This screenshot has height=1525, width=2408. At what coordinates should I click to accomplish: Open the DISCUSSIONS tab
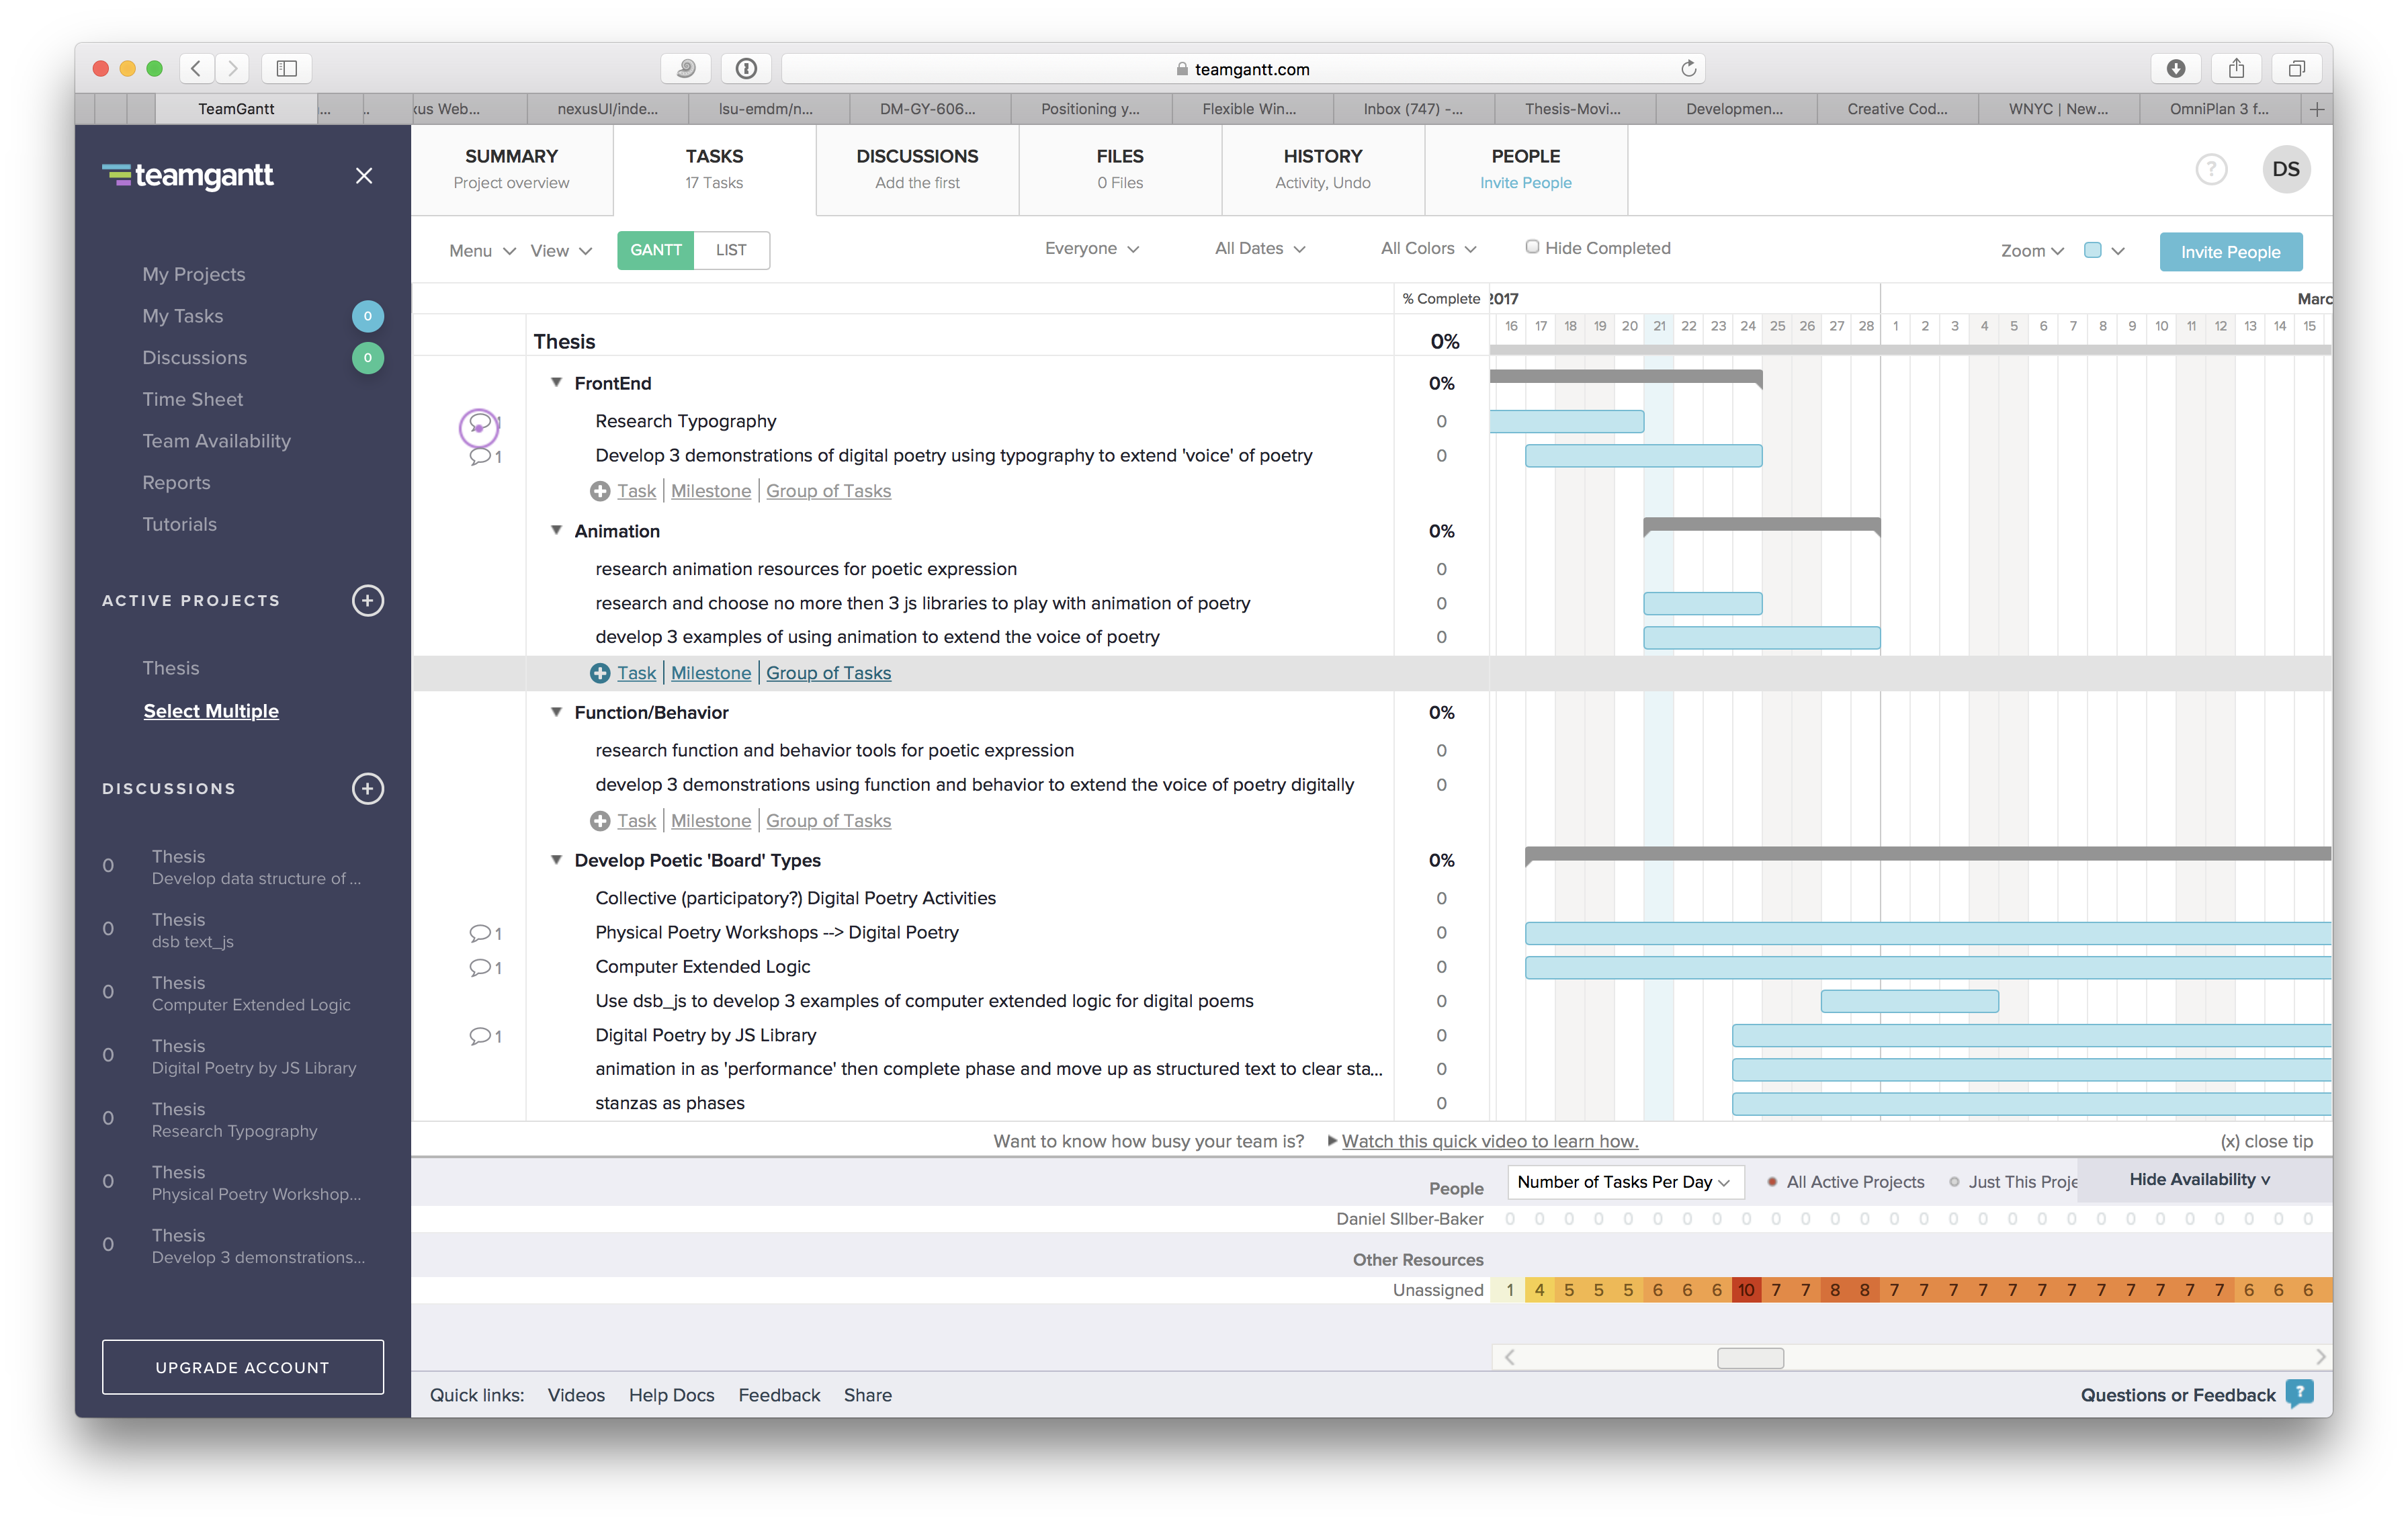pyautogui.click(x=917, y=169)
